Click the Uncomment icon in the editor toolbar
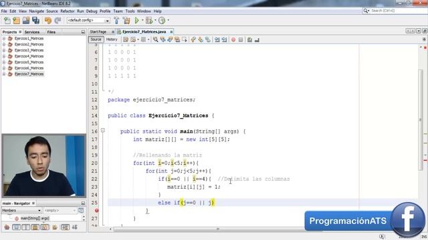Image resolution: width=428 pixels, height=240 pixels. (257, 40)
